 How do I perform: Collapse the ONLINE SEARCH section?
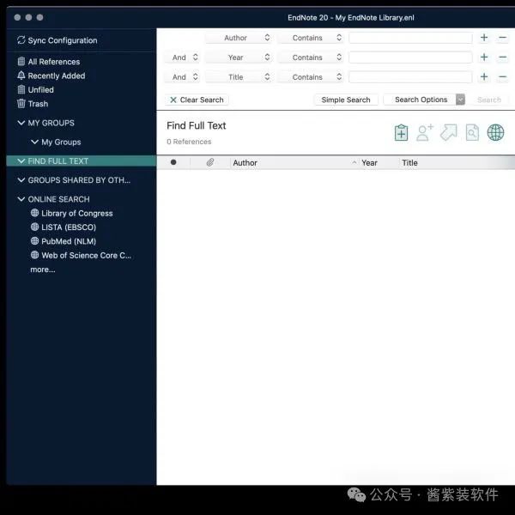[x=21, y=199]
